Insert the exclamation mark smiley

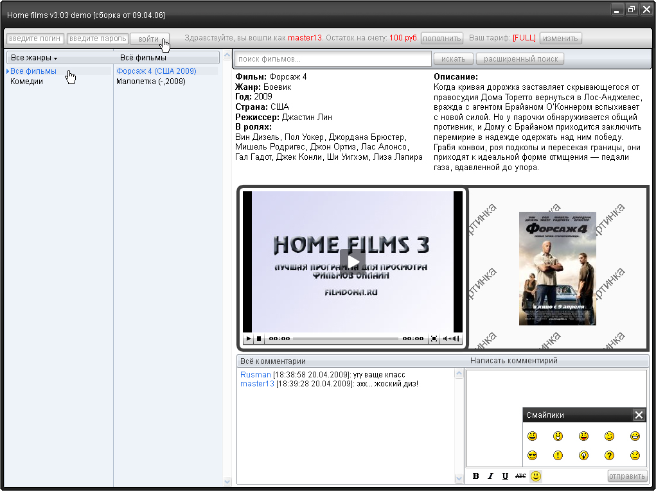coord(558,456)
